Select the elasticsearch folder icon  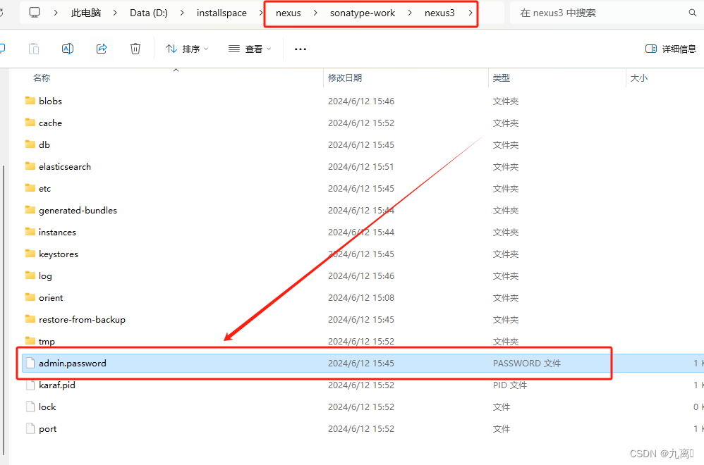coord(30,166)
